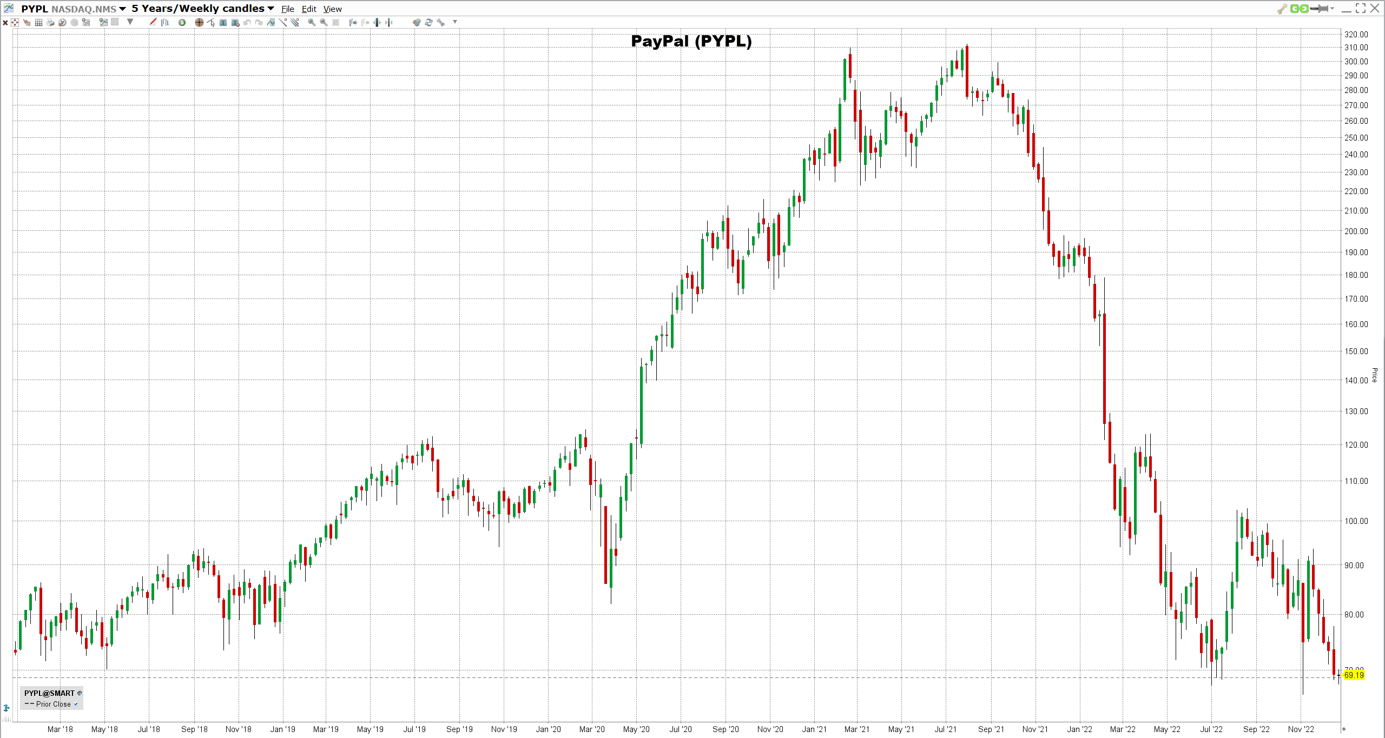Image resolution: width=1385 pixels, height=738 pixels.
Task: Click the colored circles chart colors icon
Action: [x=417, y=22]
